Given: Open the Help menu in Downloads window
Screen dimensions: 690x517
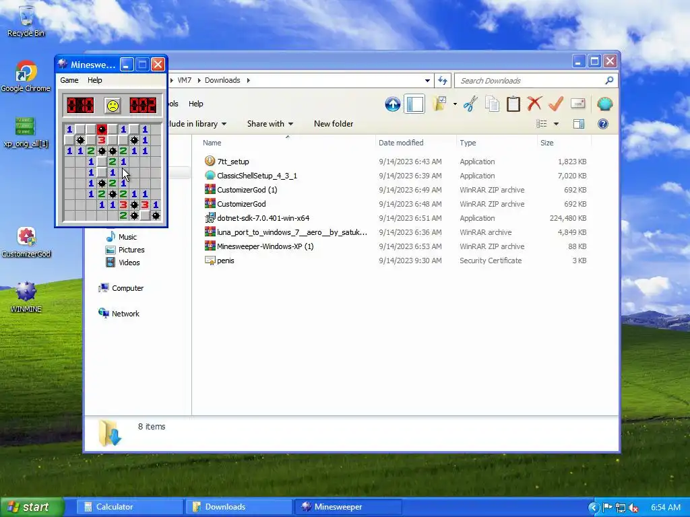Looking at the screenshot, I should pyautogui.click(x=196, y=104).
